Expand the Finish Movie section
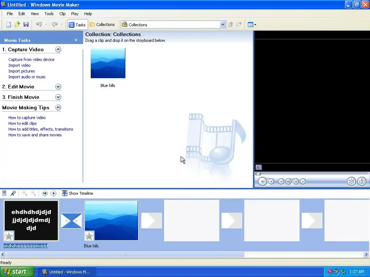370x277 pixels. tap(58, 97)
